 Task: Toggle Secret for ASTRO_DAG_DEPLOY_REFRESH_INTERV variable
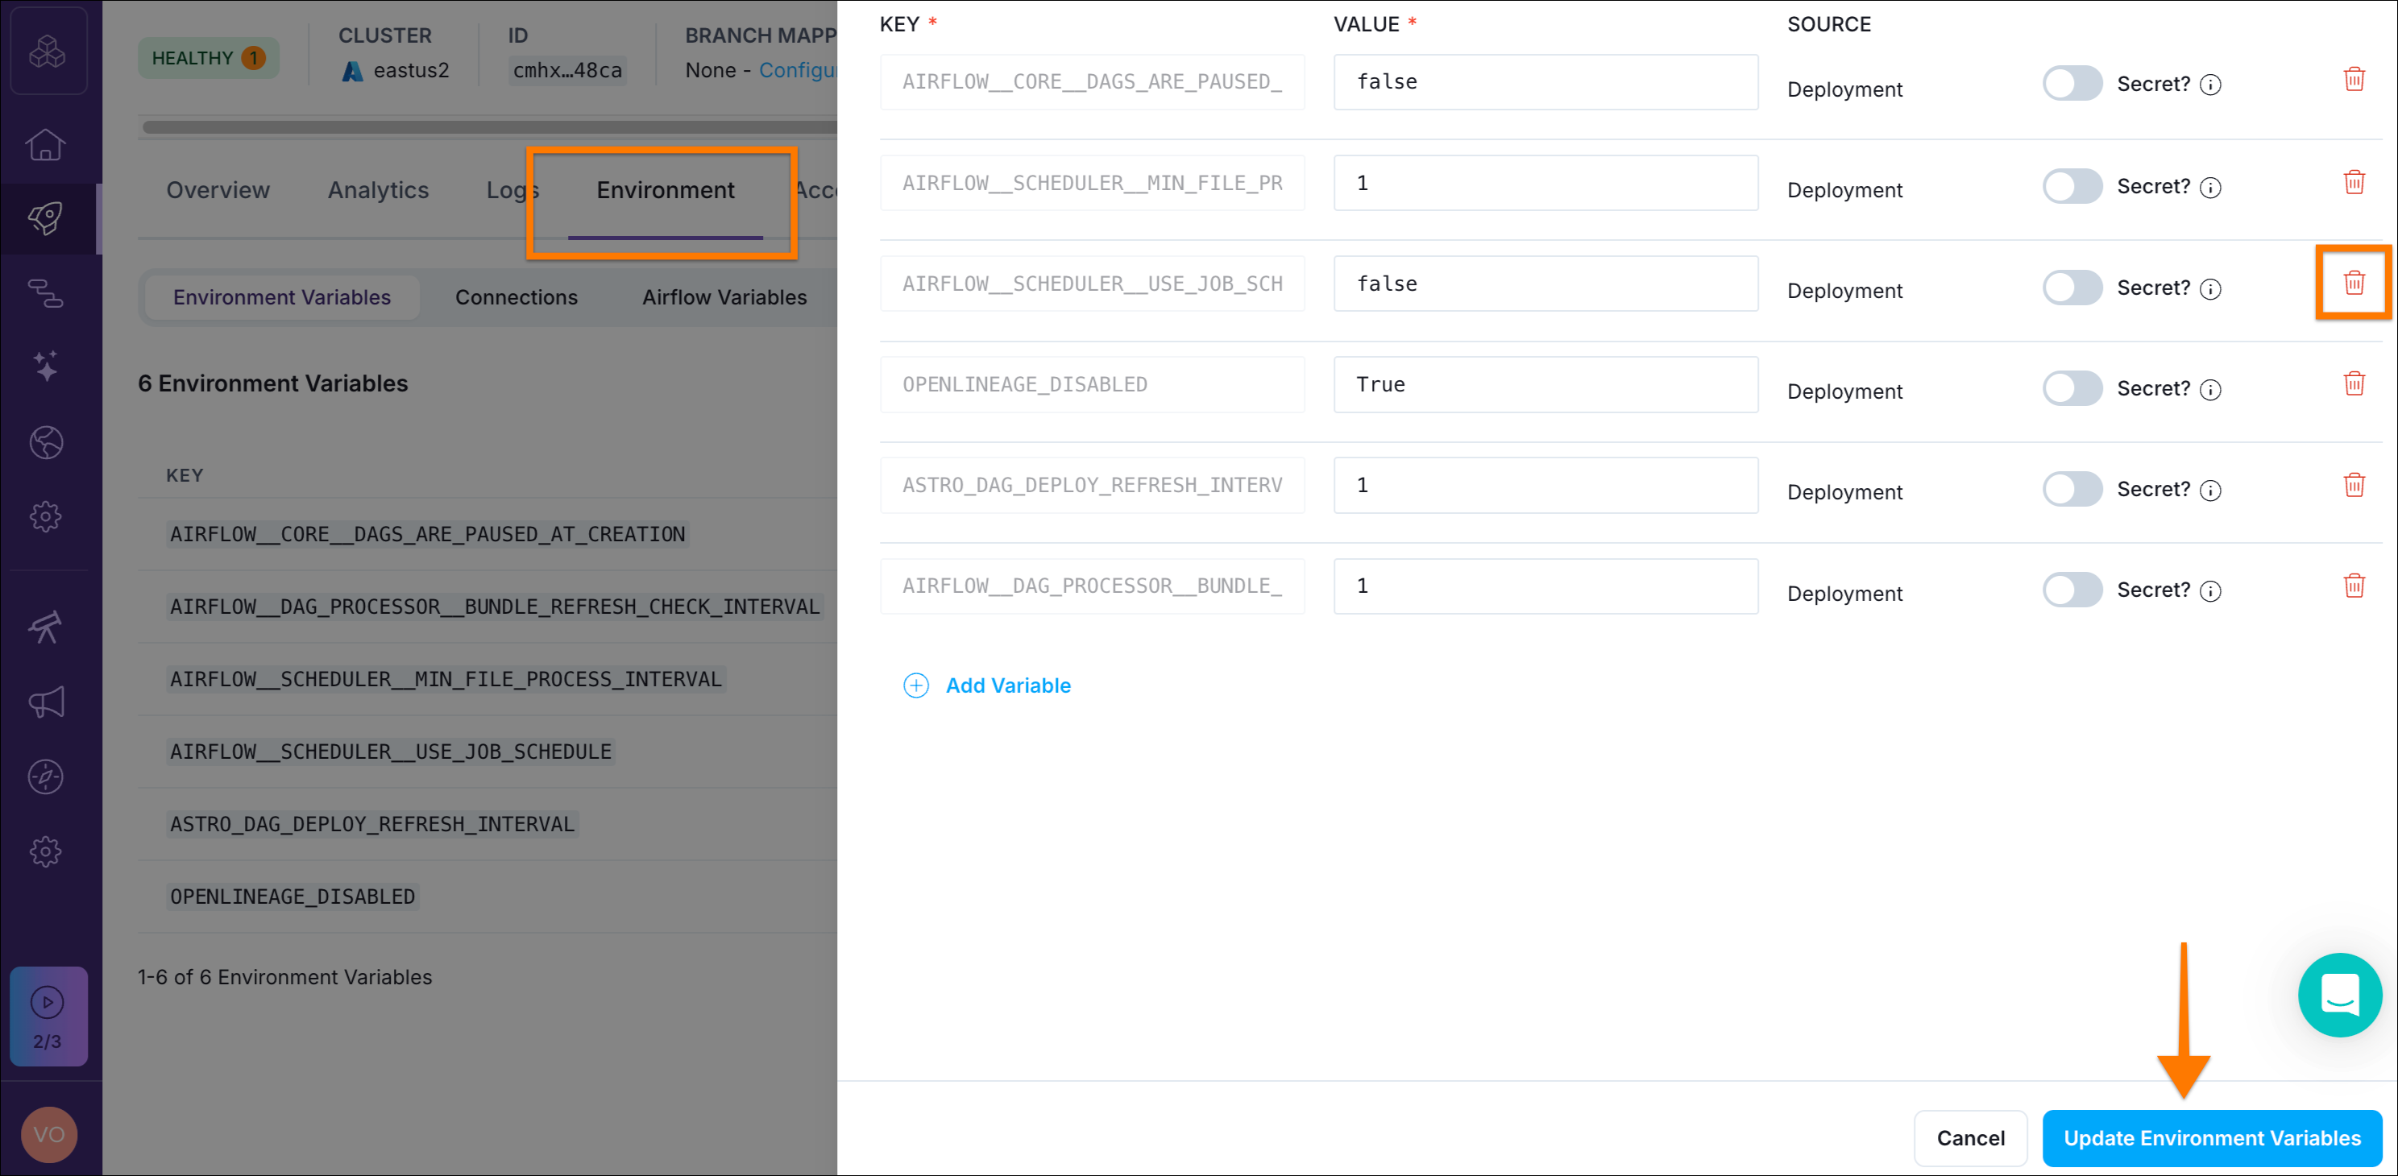pyautogui.click(x=2072, y=488)
